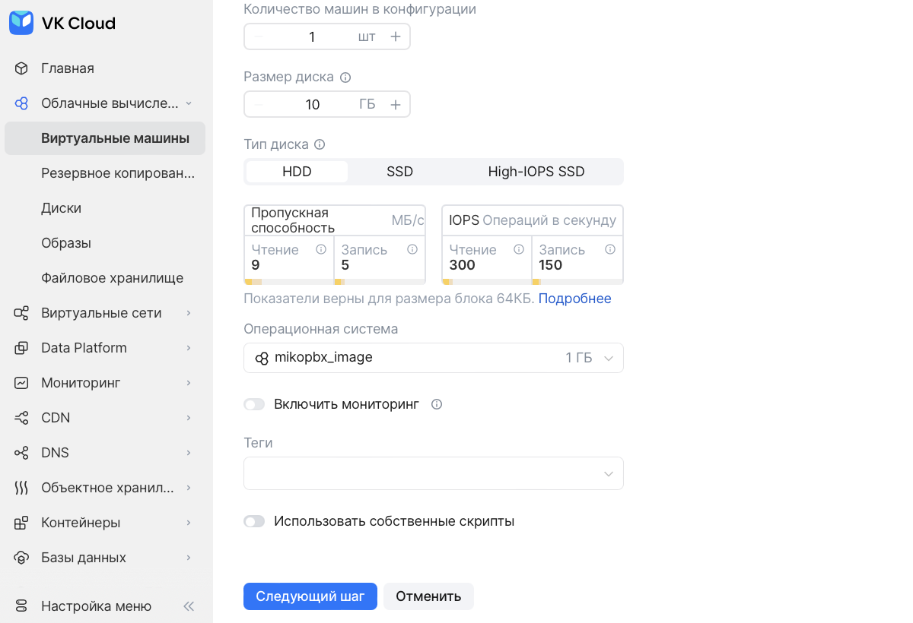Click the Следующий шаг button
The image size is (913, 623).
coord(310,596)
